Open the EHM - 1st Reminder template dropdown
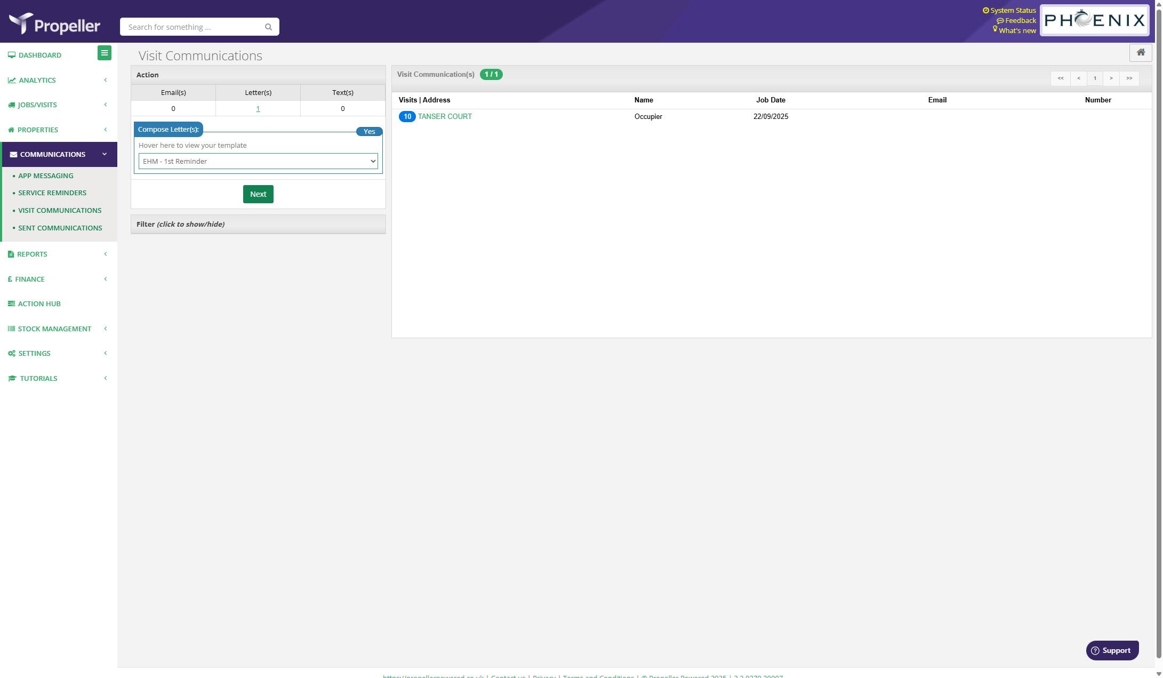The image size is (1163, 678). coord(258,161)
